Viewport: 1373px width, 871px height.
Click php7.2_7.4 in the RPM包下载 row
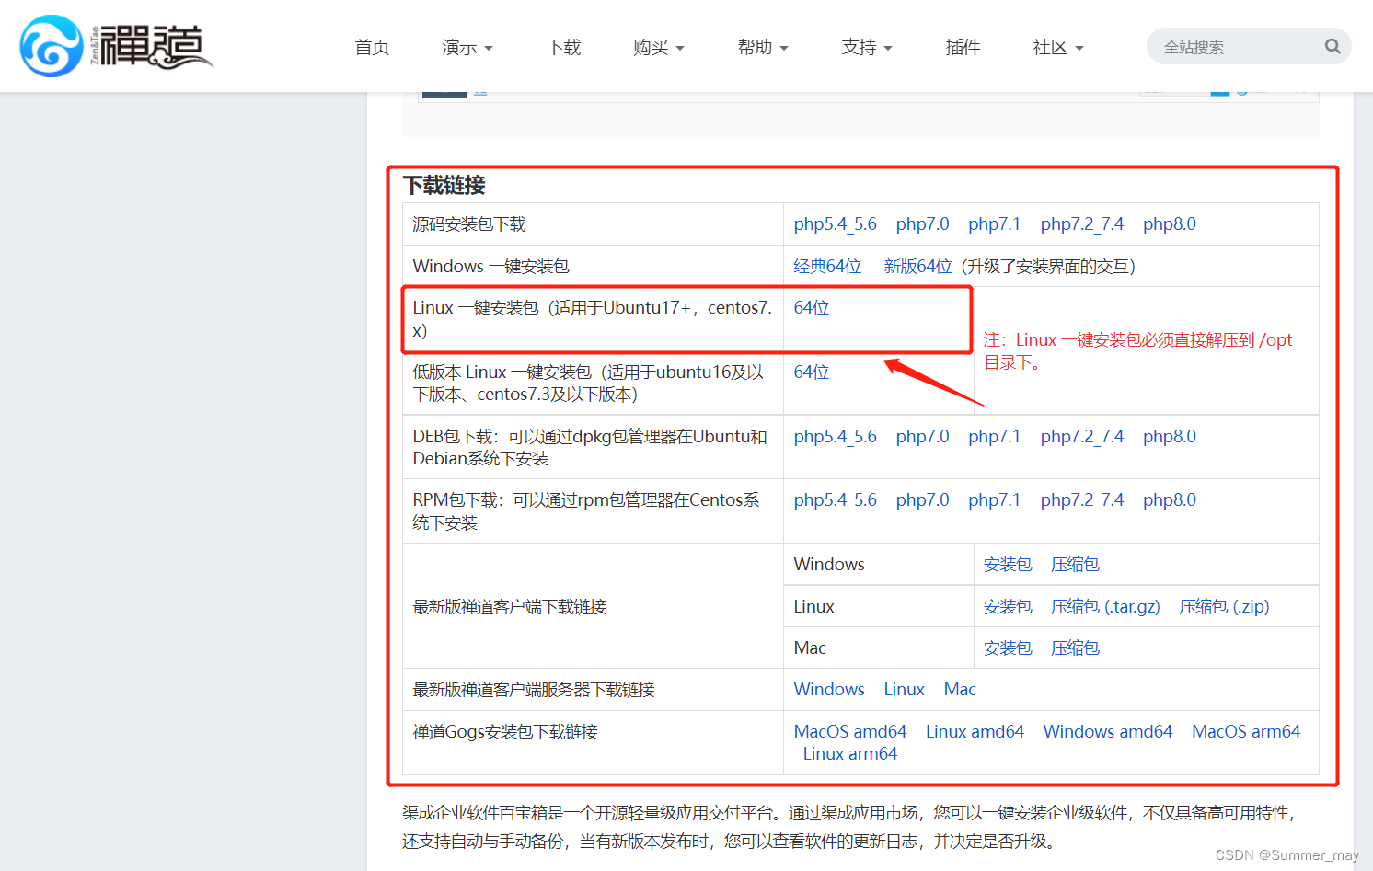point(1082,500)
